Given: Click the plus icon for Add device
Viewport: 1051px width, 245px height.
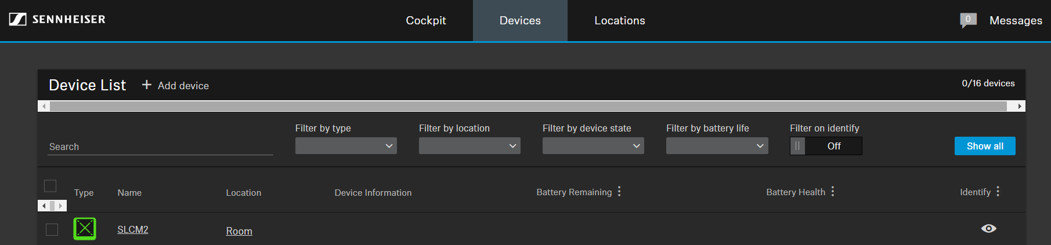Looking at the screenshot, I should pos(147,85).
